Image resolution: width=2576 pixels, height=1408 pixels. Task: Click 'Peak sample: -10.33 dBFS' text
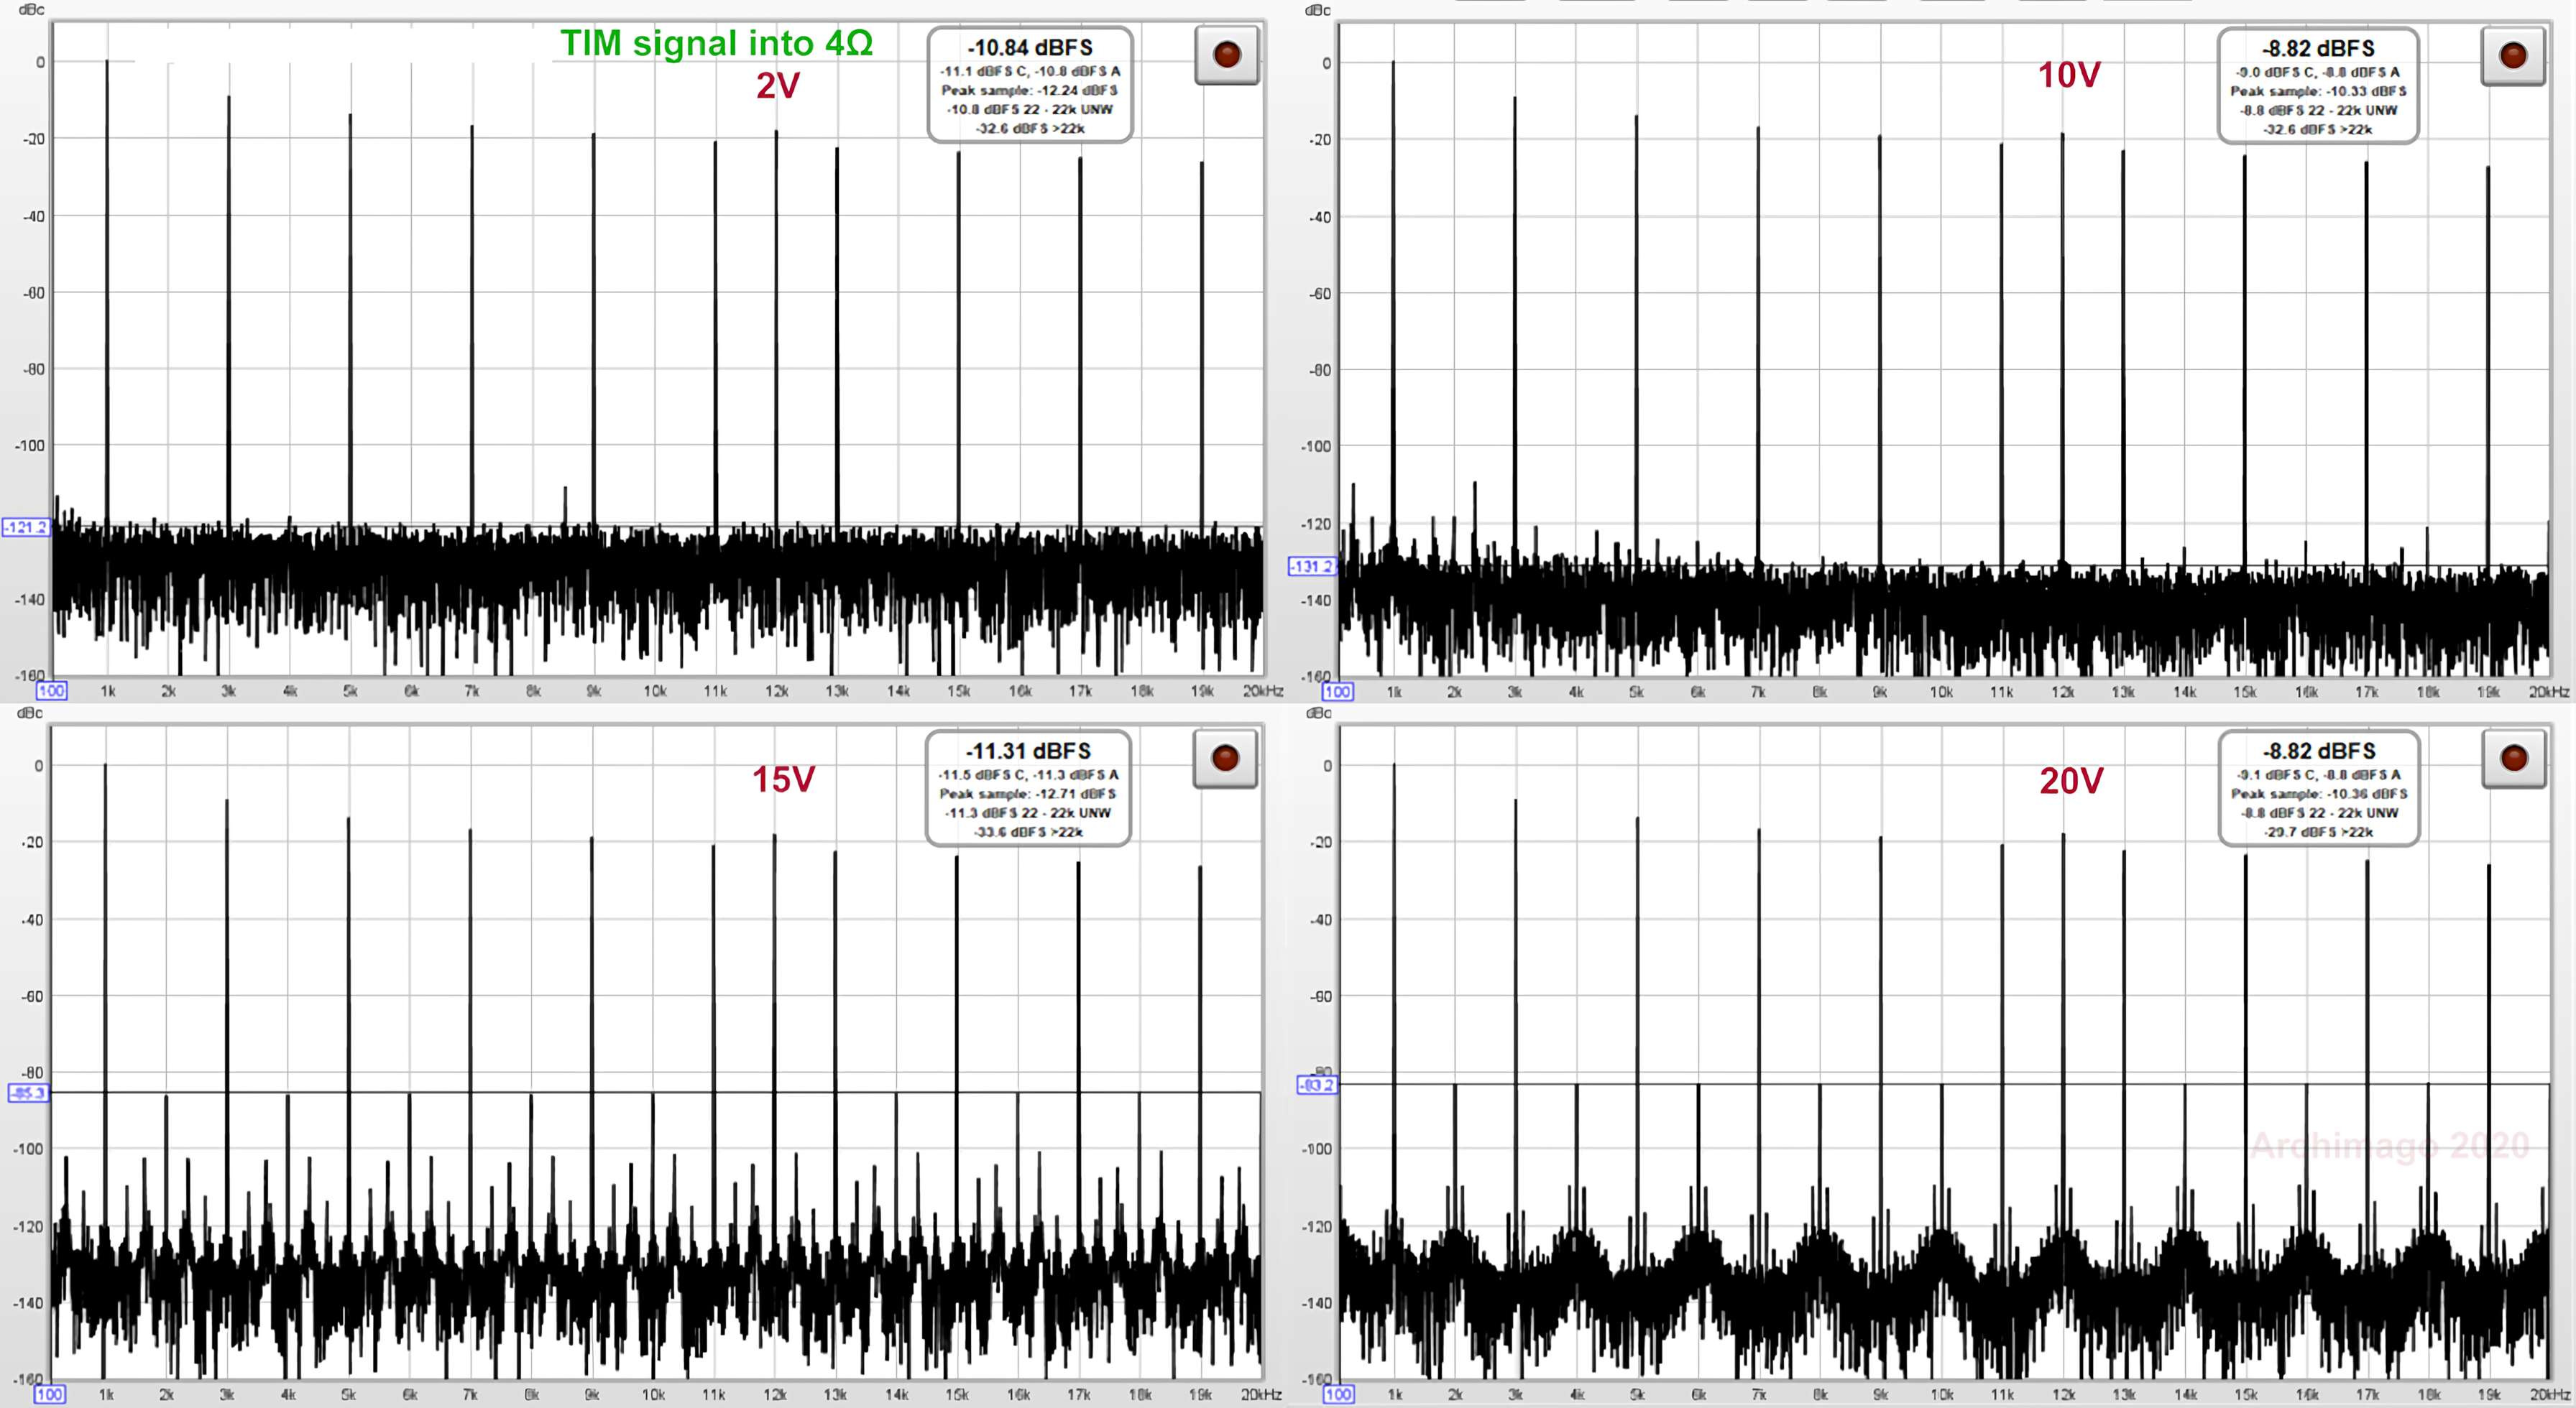pyautogui.click(x=2318, y=91)
